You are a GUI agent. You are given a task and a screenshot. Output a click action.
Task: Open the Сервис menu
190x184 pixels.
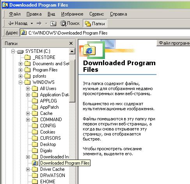coord(97,14)
